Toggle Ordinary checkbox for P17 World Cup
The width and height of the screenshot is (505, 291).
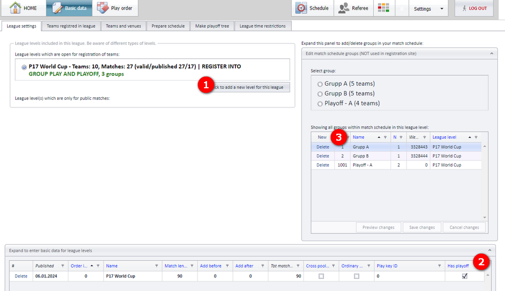[357, 276]
